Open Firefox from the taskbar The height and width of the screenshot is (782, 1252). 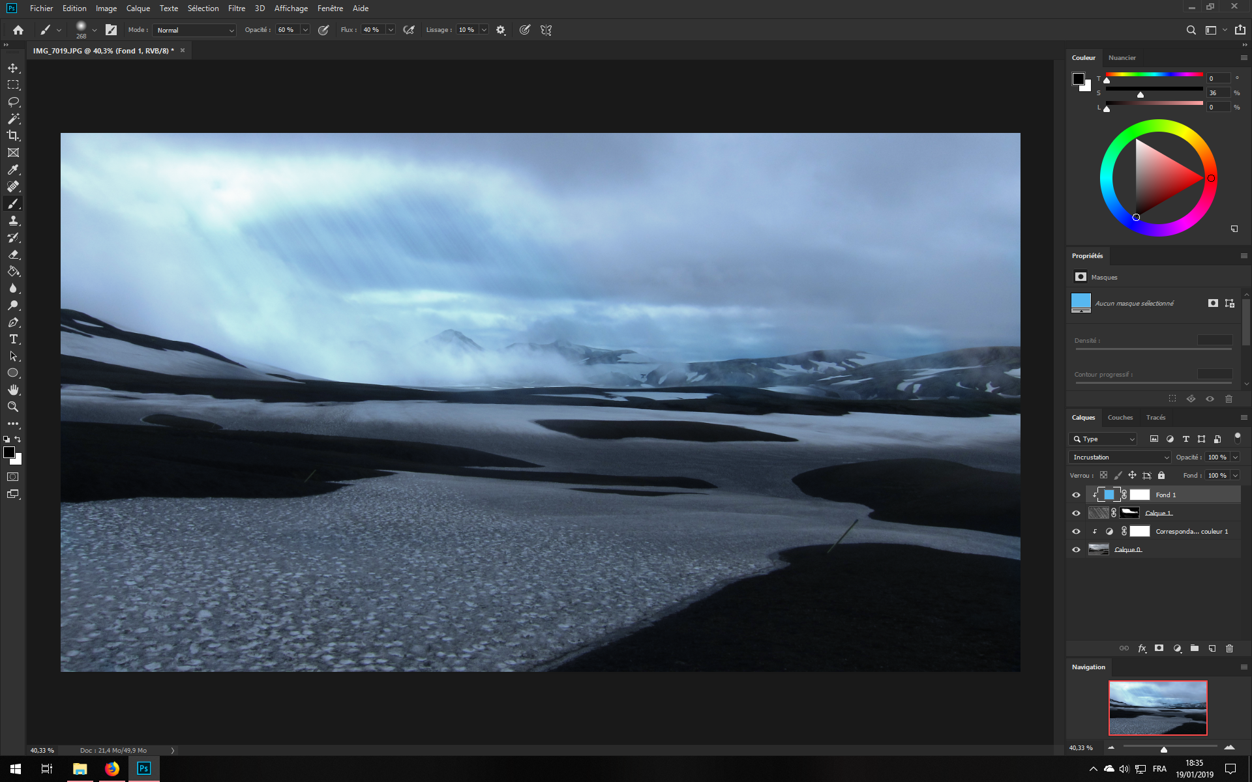[112, 769]
